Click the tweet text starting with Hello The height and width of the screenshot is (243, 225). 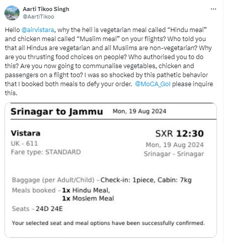(x=109, y=61)
